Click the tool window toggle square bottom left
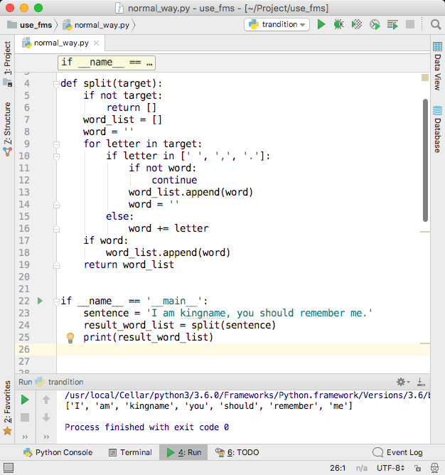Image resolution: width=445 pixels, height=475 pixels. 9,468
